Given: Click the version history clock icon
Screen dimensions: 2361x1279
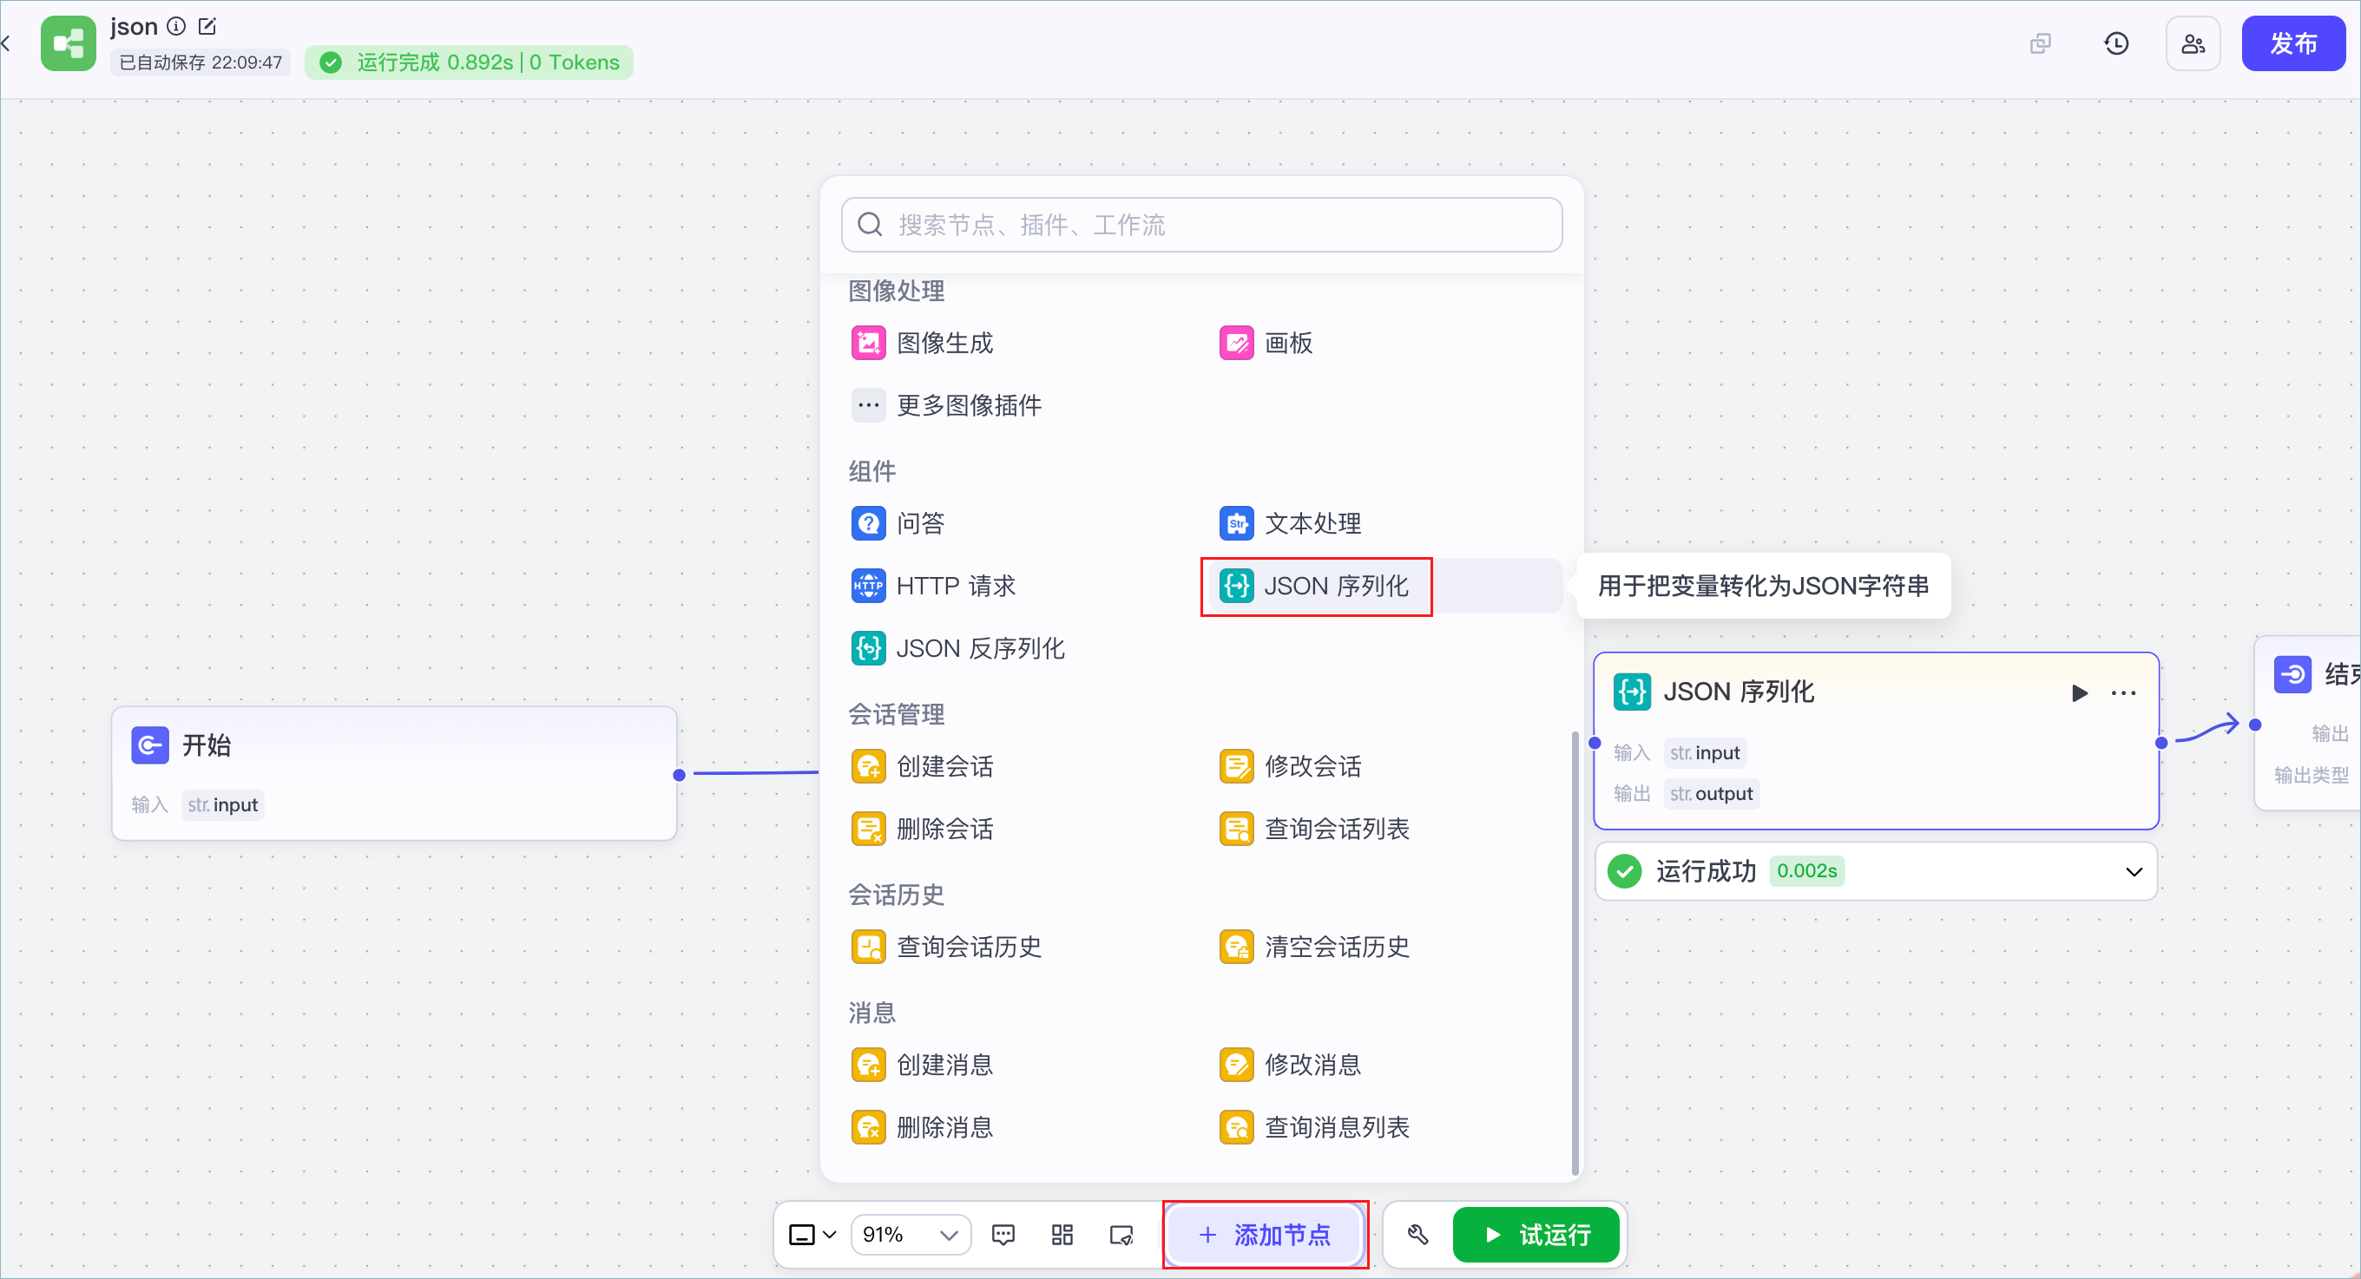Looking at the screenshot, I should click(2116, 43).
